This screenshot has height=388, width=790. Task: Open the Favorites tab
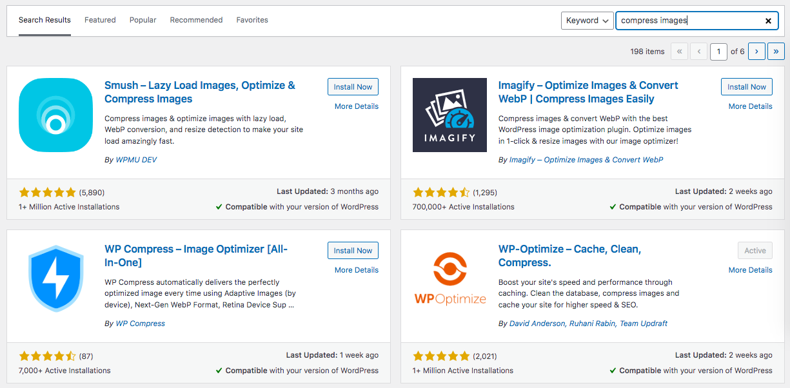point(252,19)
